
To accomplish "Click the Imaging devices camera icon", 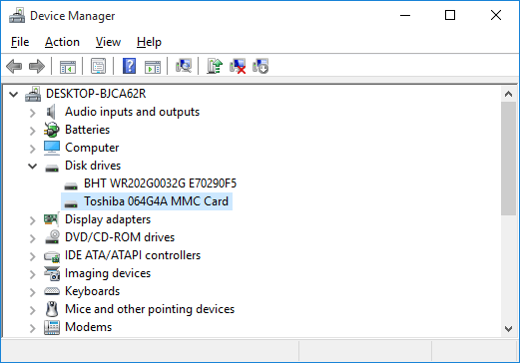I will 52,273.
